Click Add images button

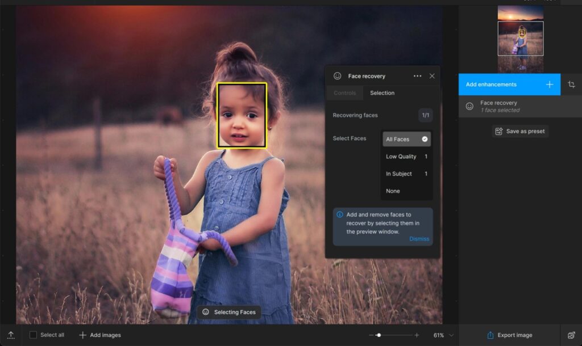pos(100,335)
